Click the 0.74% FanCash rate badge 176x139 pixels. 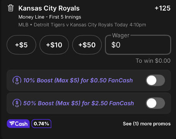[x=41, y=124]
